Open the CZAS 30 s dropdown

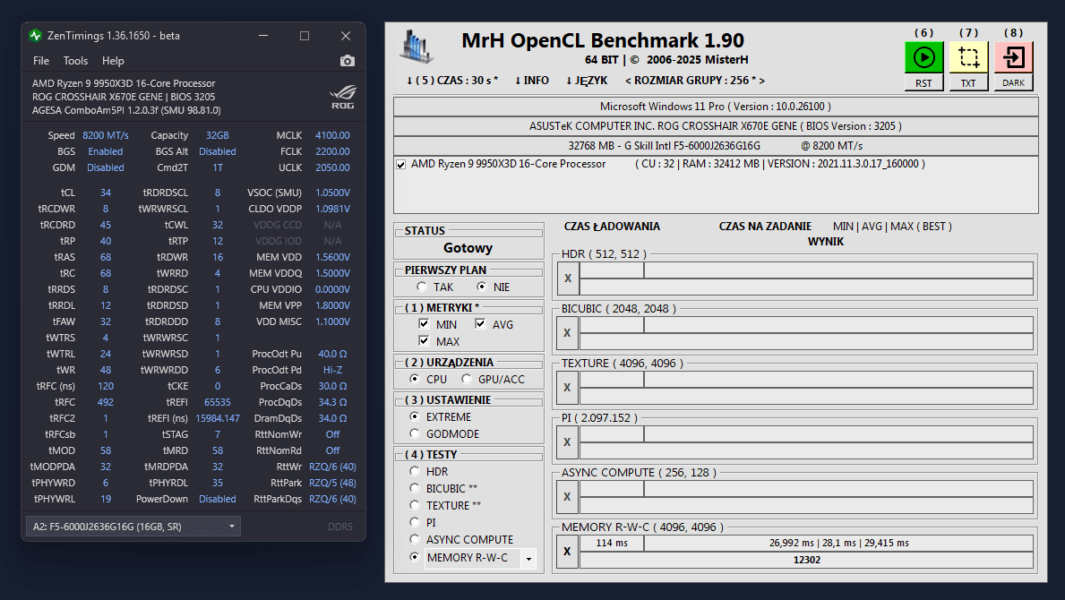pos(452,80)
